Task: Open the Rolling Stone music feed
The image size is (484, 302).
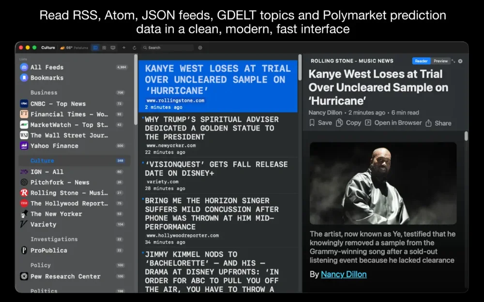Action: click(74, 193)
